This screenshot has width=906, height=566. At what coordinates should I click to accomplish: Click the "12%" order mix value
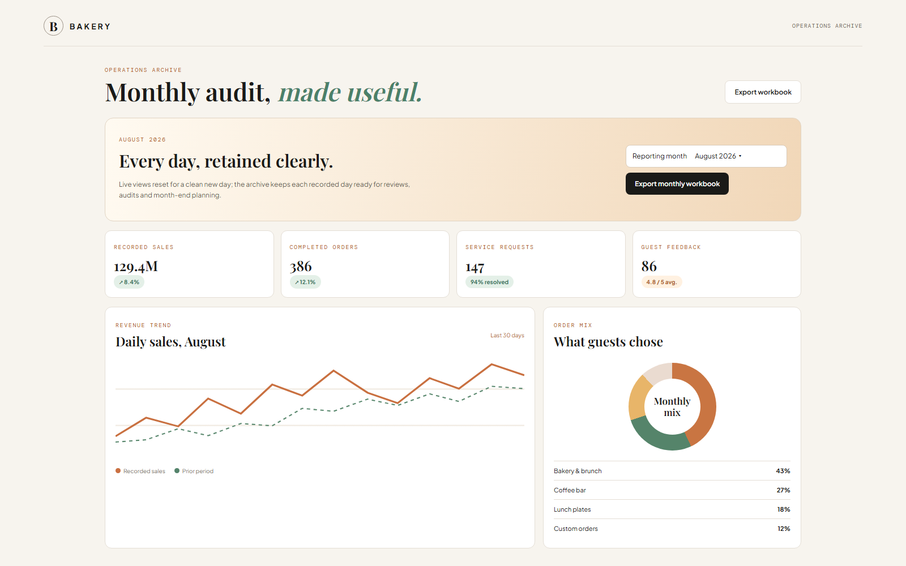(x=784, y=529)
